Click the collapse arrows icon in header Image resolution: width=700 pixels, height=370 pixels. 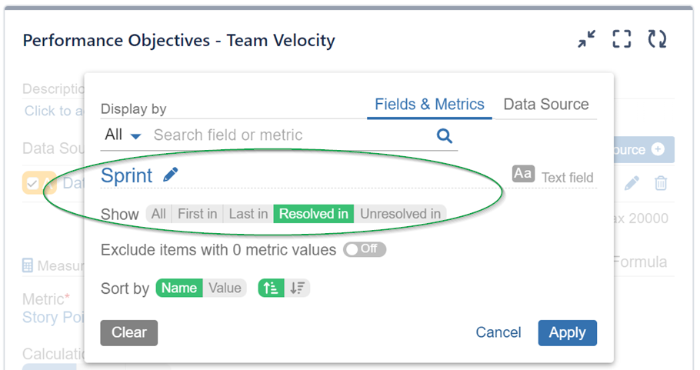(587, 40)
